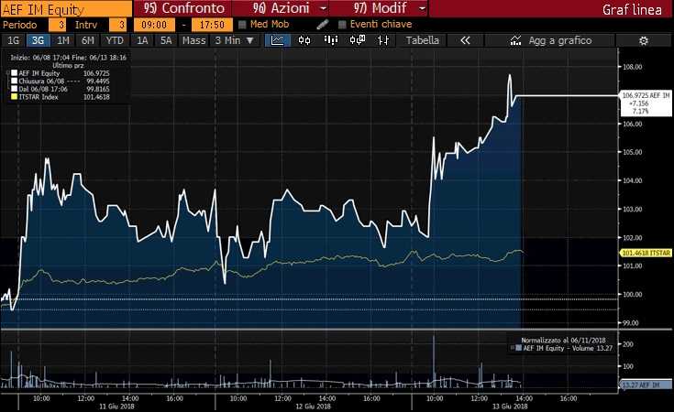The image size is (674, 412).
Task: Enable the Med Mob checkbox
Action: click(x=242, y=25)
